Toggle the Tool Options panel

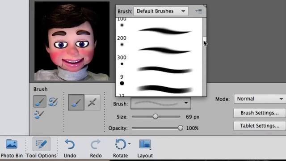click(x=42, y=148)
